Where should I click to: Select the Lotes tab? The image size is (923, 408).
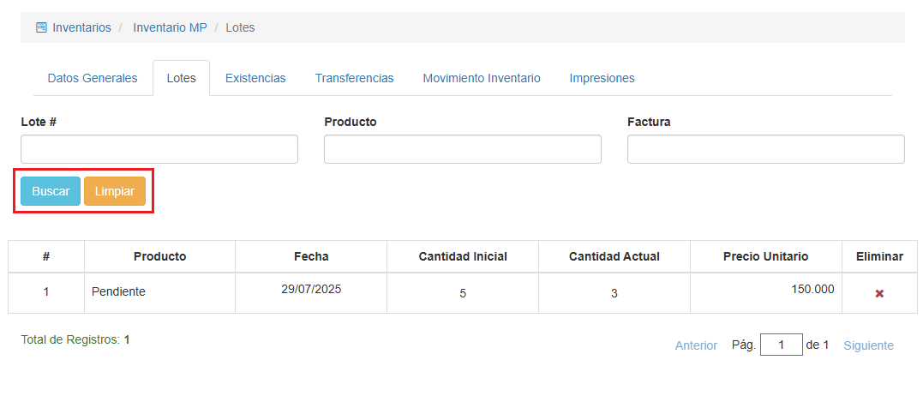point(181,78)
